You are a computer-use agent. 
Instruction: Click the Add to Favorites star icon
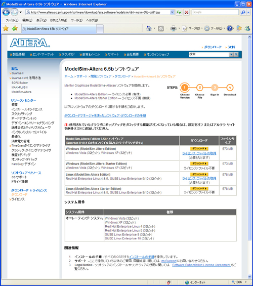pyautogui.click(x=15, y=28)
